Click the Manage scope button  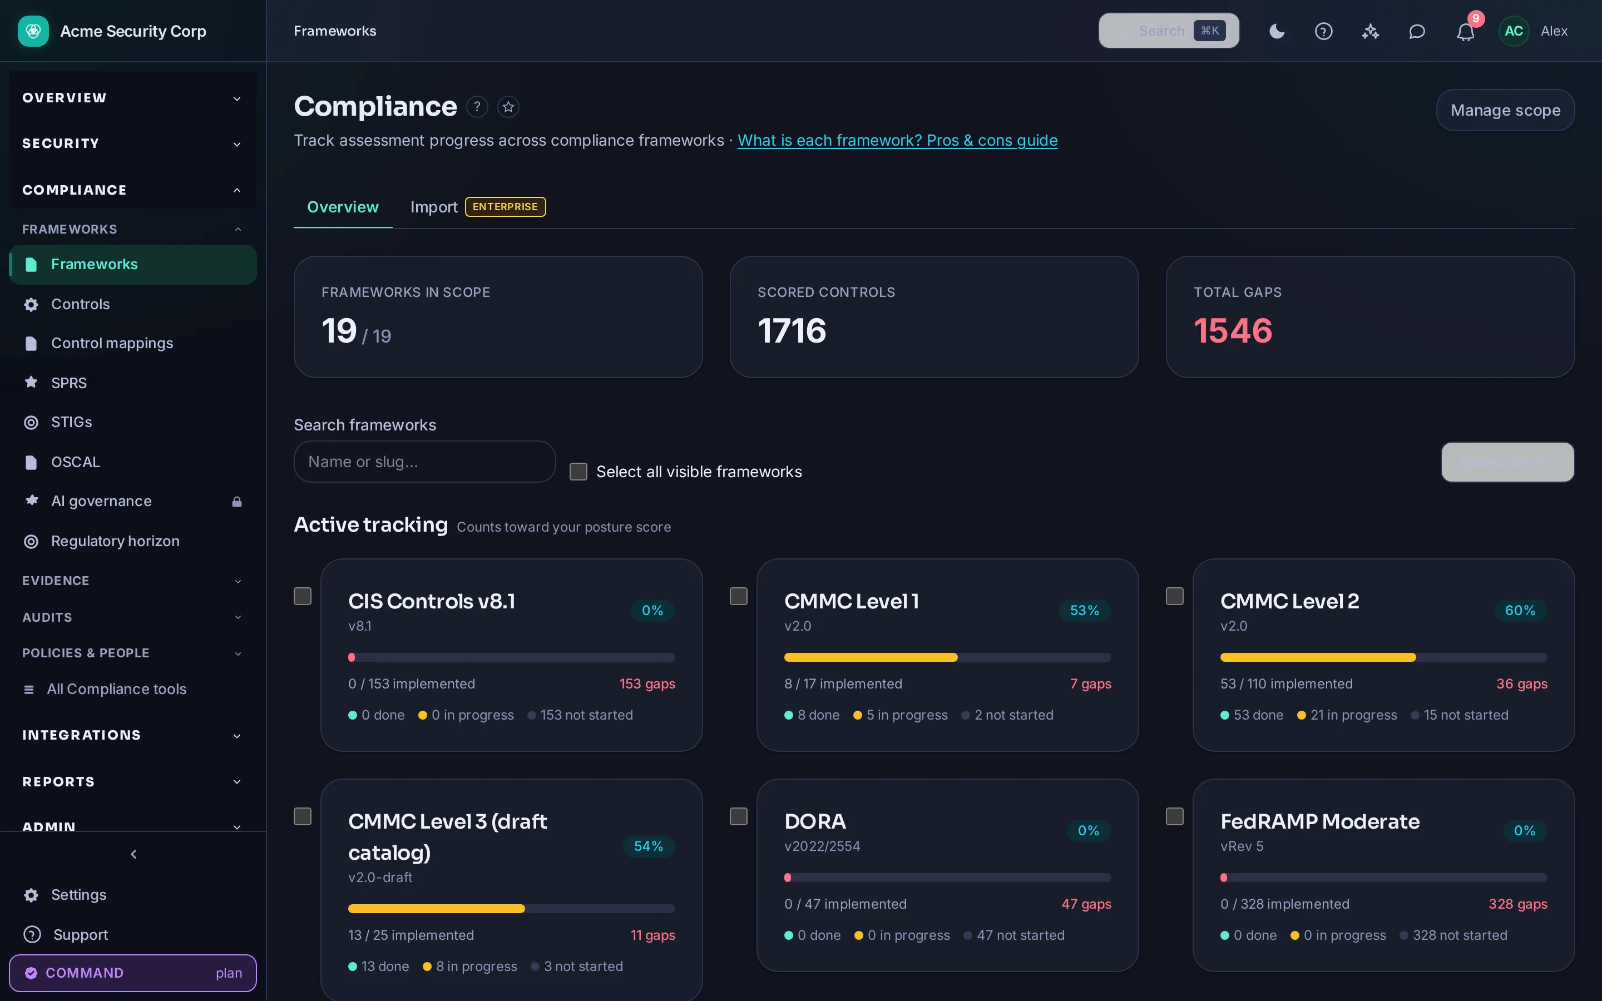click(x=1505, y=110)
